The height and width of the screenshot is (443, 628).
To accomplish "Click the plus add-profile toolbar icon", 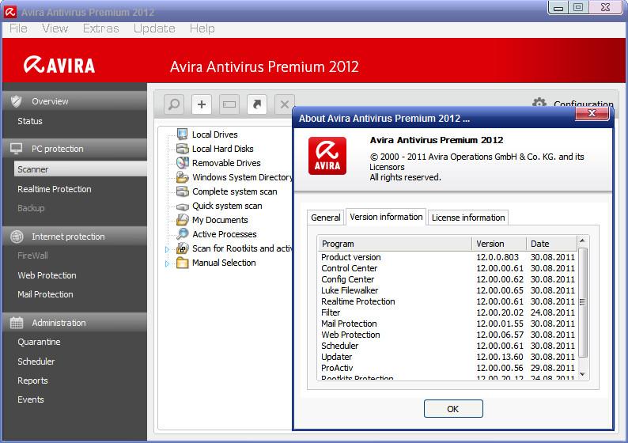I will [x=202, y=104].
